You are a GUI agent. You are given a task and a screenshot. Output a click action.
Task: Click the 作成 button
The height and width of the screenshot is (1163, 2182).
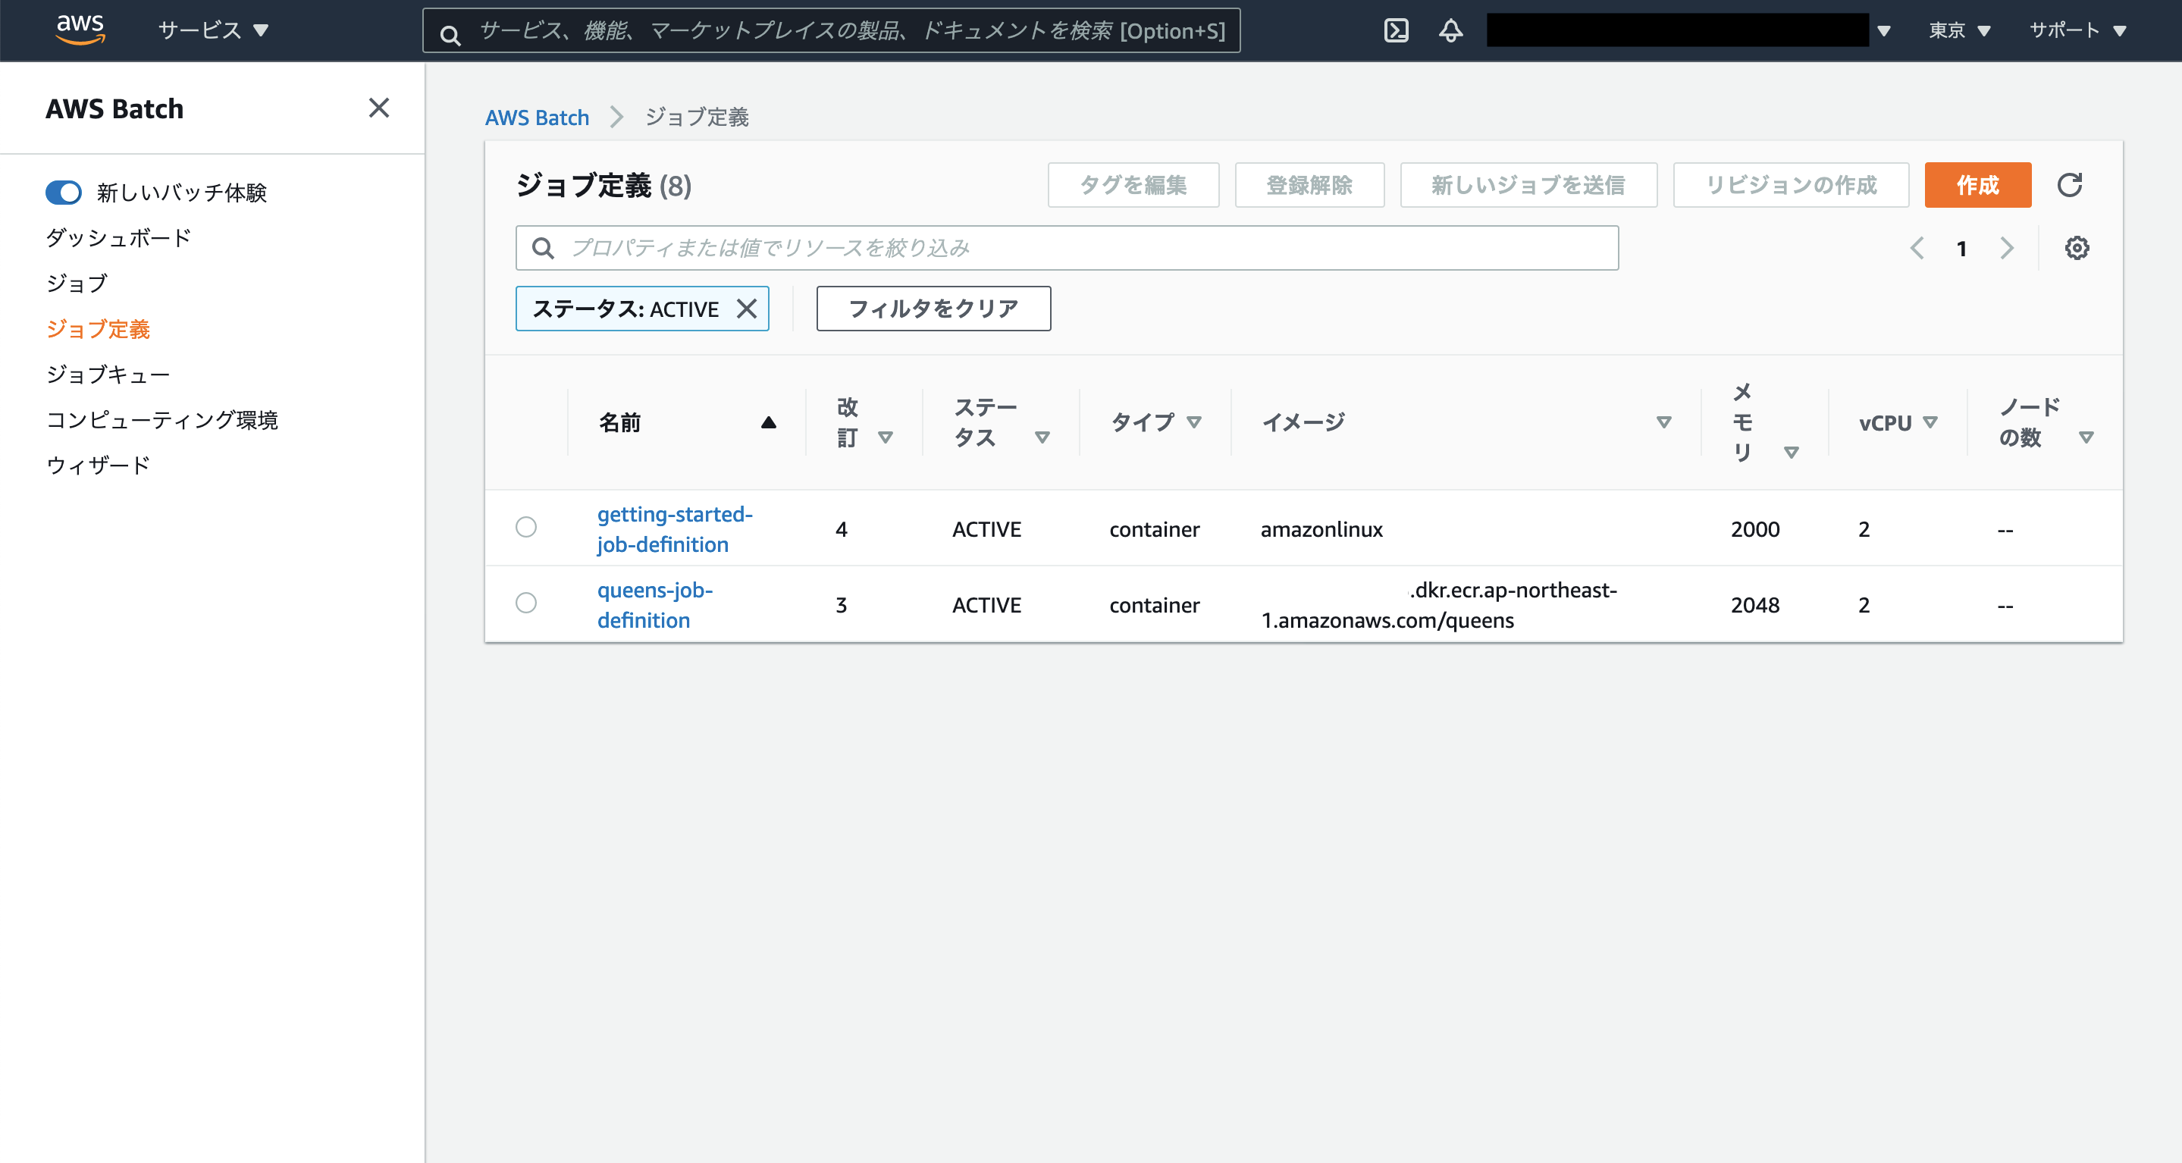[x=1978, y=185]
